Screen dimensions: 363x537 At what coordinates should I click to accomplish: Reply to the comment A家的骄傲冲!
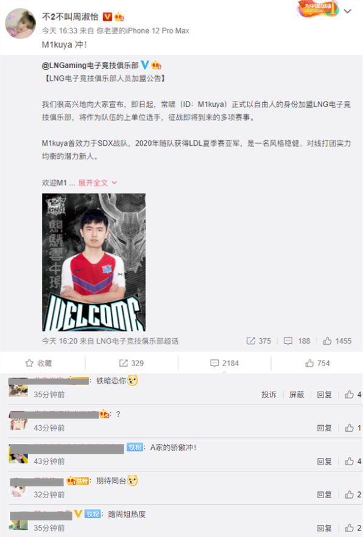(x=324, y=462)
